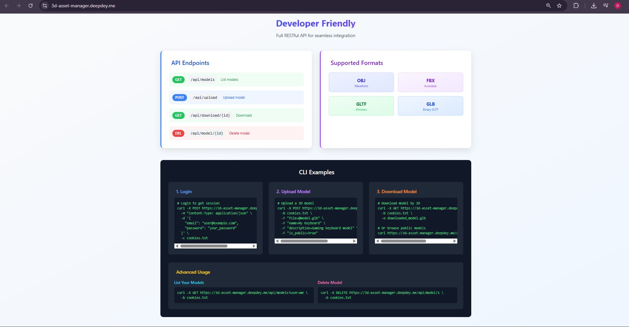The width and height of the screenshot is (629, 327).
Task: Open the browser Extensions puzzle icon
Action: click(x=577, y=6)
